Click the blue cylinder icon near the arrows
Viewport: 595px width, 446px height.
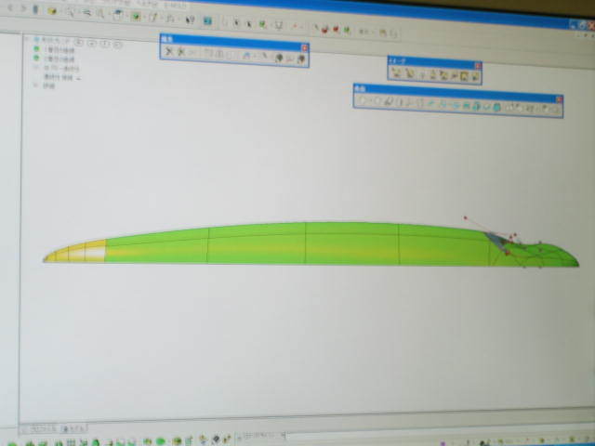[x=35, y=9]
